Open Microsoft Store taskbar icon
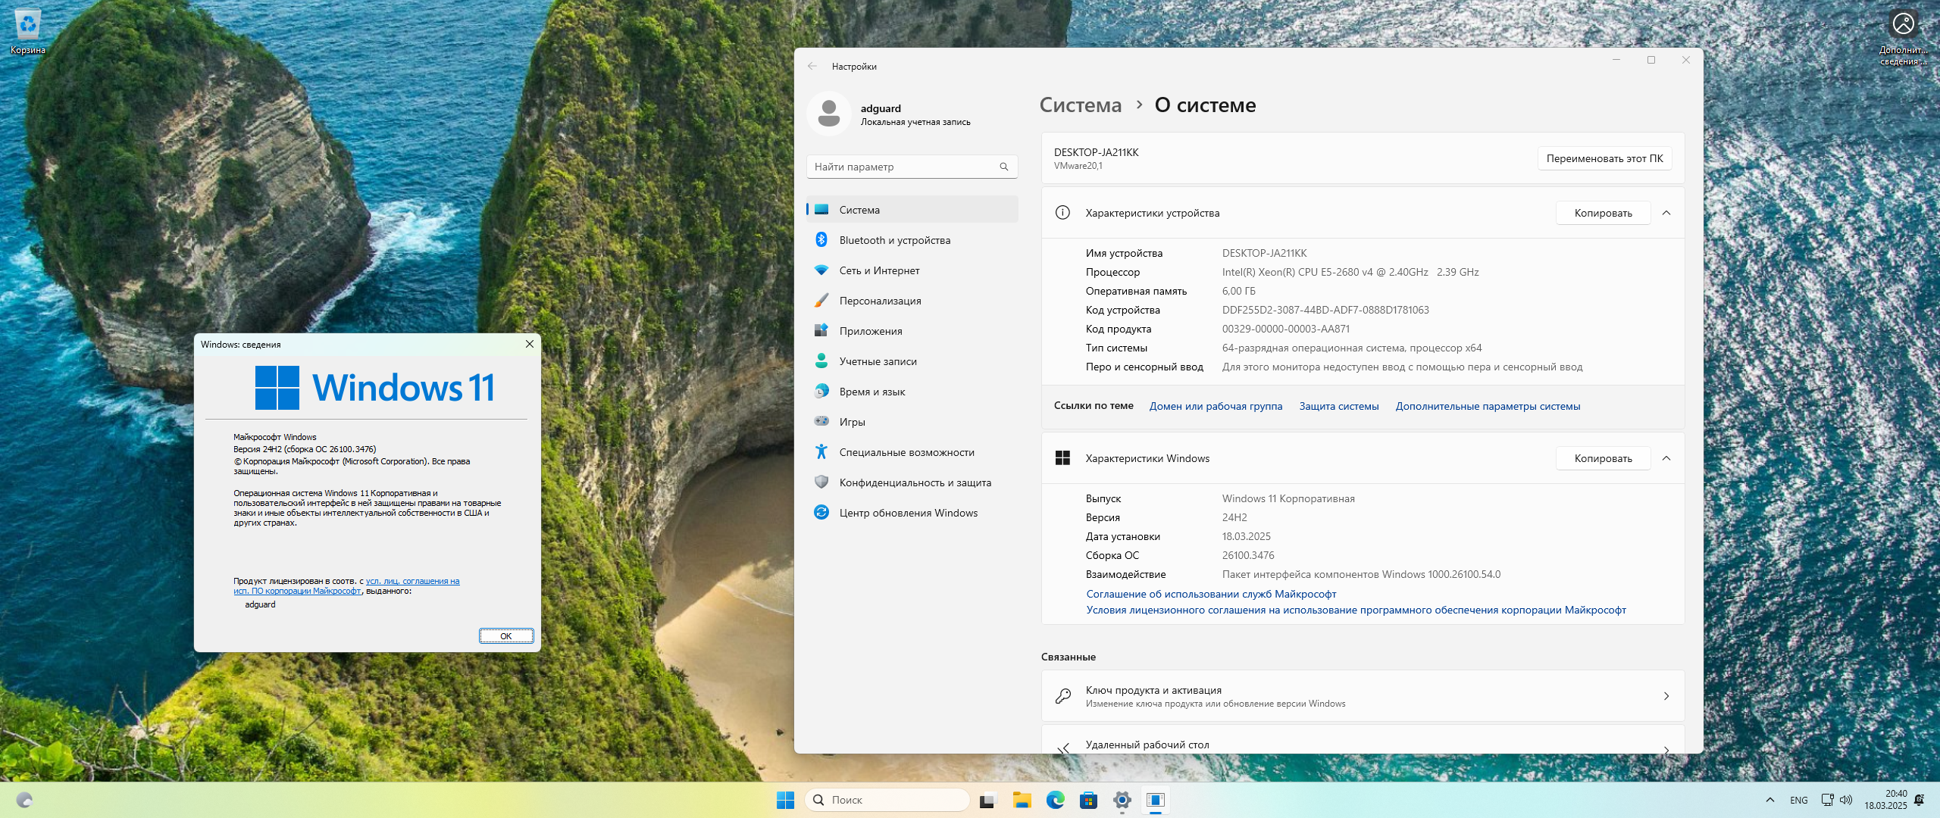This screenshot has height=818, width=1940. tap(1088, 800)
